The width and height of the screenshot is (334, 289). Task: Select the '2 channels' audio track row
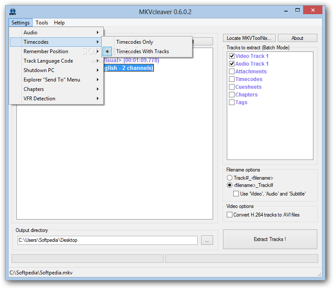[129, 68]
